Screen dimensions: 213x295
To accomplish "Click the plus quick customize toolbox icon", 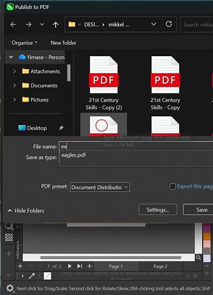I will [x=9, y=254].
